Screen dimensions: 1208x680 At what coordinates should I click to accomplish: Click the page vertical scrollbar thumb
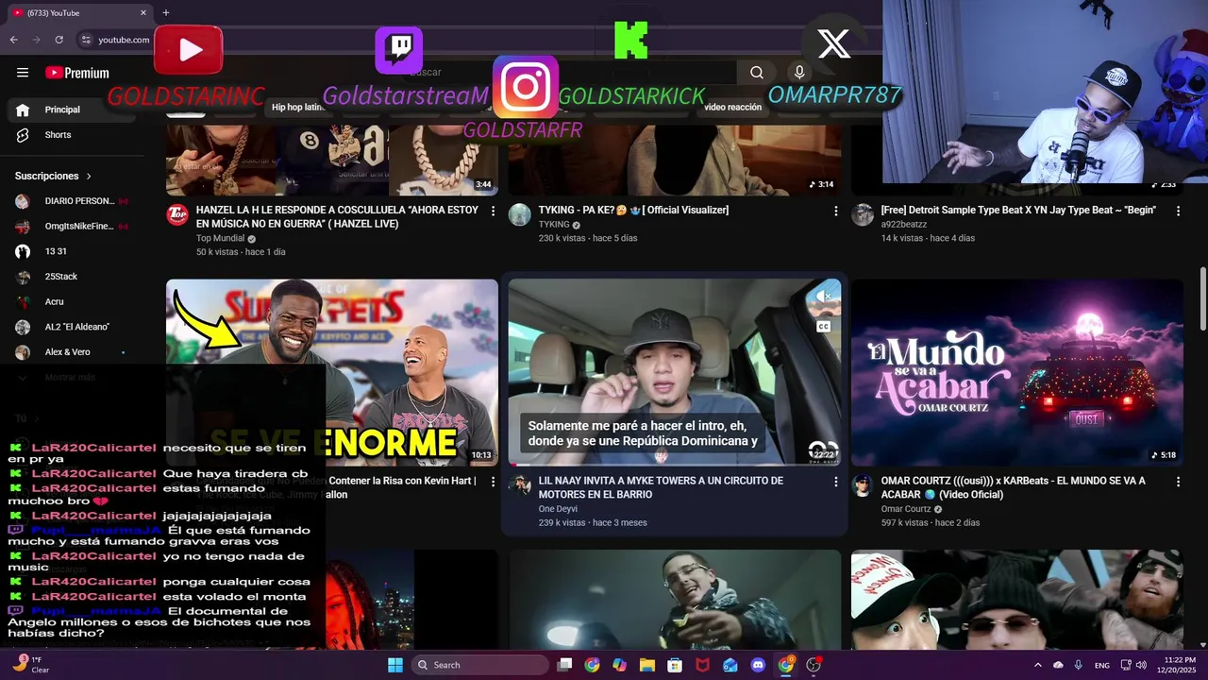[1201, 298]
